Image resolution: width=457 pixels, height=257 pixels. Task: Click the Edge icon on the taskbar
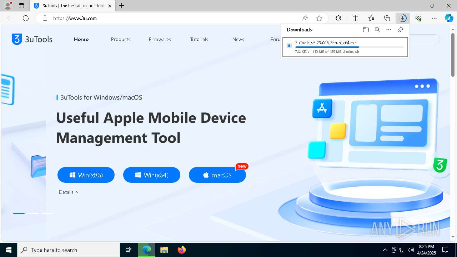tap(147, 250)
